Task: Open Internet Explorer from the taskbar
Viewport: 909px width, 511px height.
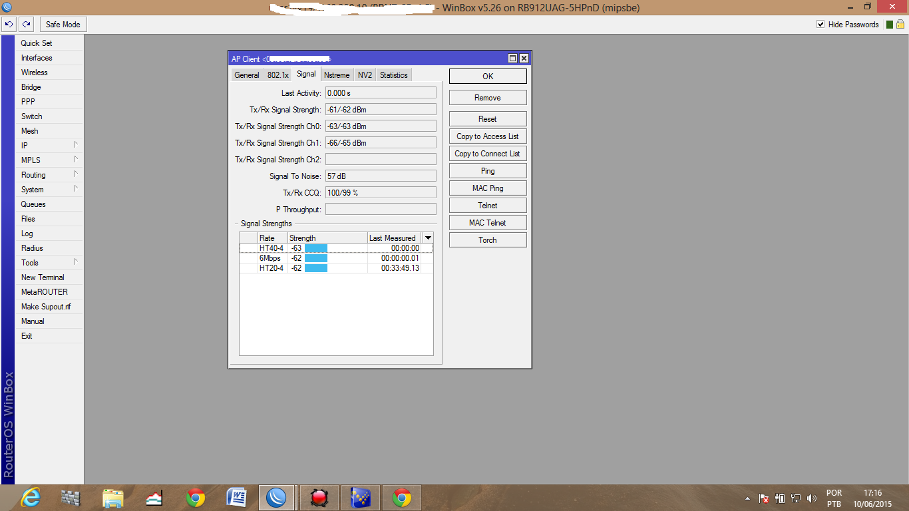Action: (31, 498)
